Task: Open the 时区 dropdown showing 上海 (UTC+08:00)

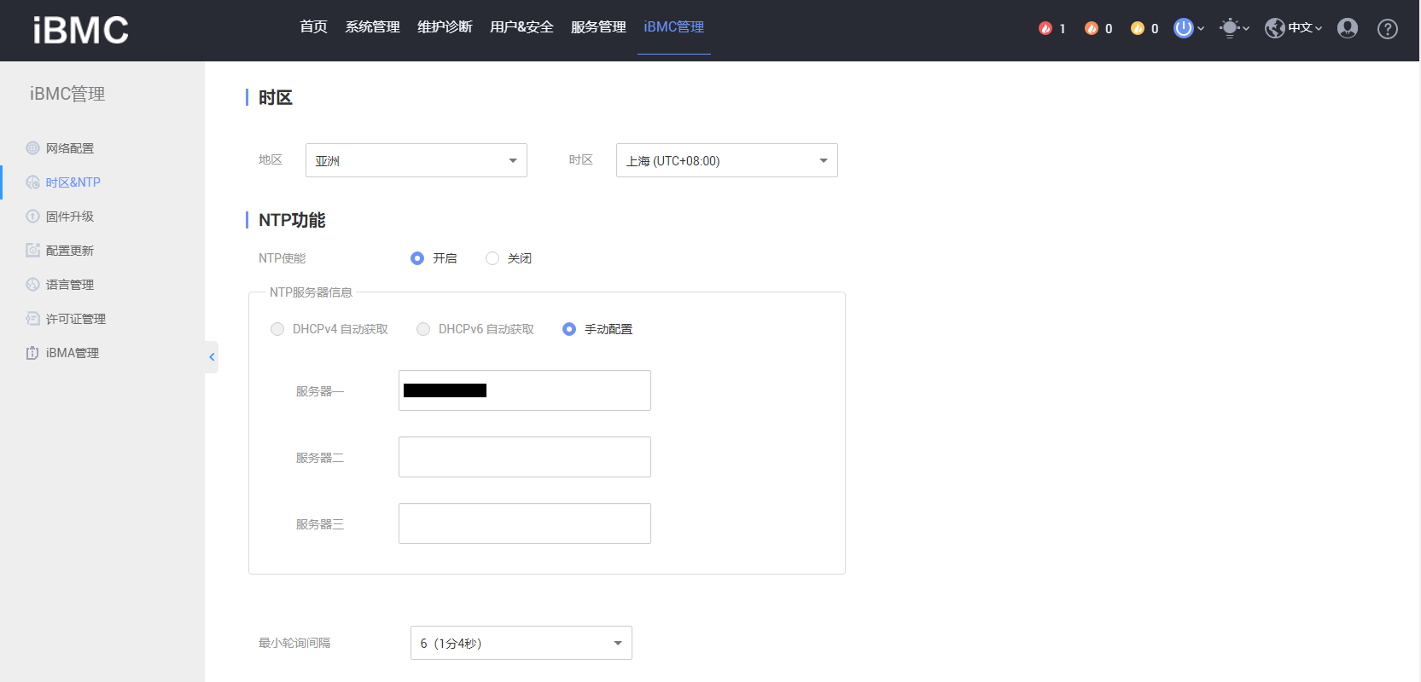Action: pyautogui.click(x=727, y=160)
